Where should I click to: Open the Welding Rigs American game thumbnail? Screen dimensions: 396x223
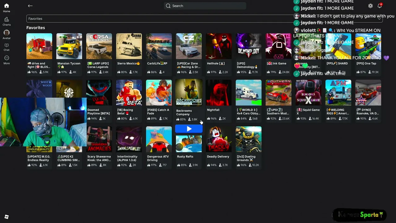(x=338, y=93)
